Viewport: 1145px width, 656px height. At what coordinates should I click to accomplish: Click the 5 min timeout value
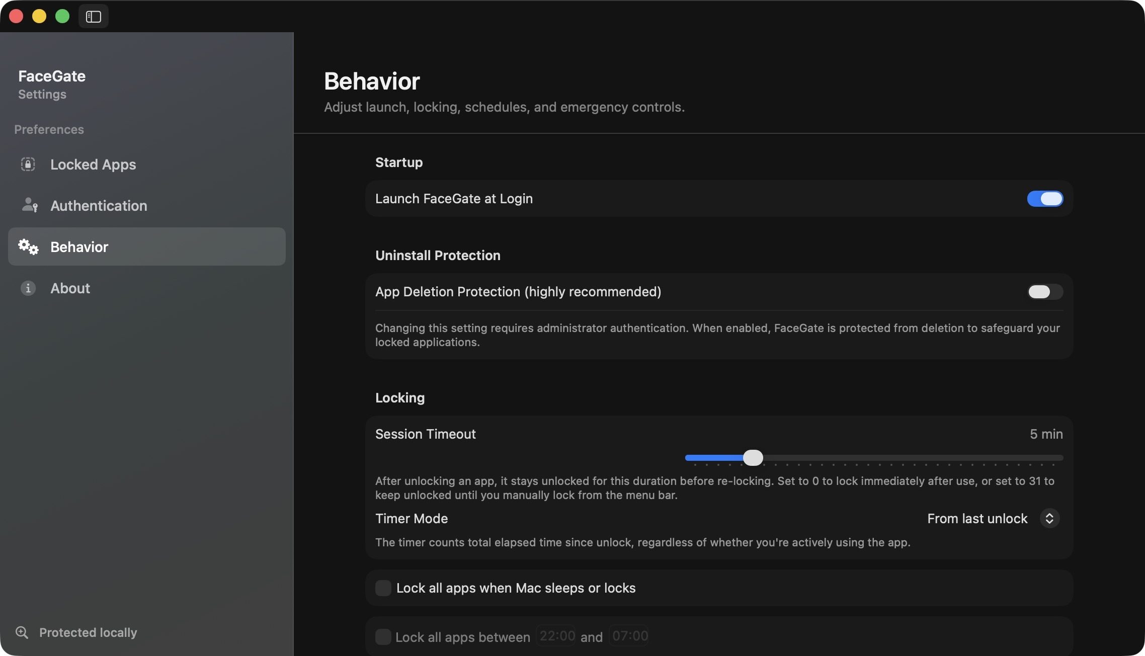pos(1046,434)
